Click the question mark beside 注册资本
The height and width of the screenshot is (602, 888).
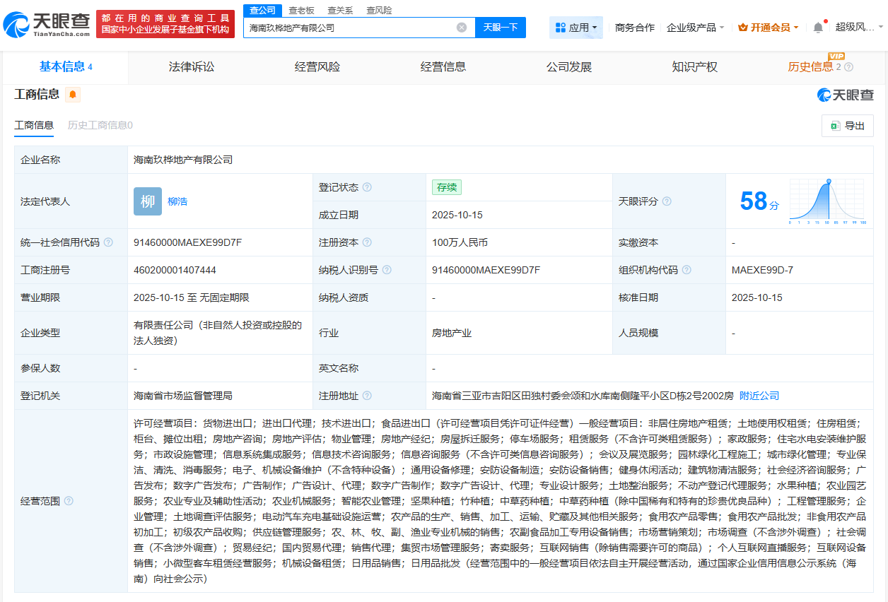(368, 242)
